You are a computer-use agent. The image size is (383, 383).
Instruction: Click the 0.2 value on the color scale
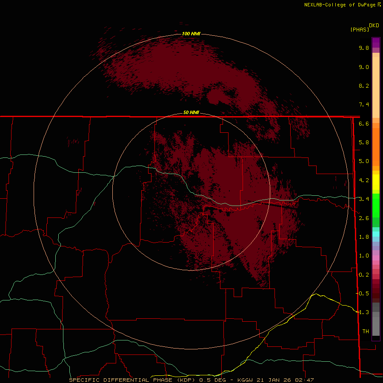click(364, 275)
